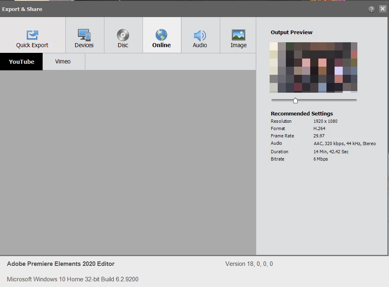Click the format value H.264
The height and width of the screenshot is (287, 389).
point(319,128)
